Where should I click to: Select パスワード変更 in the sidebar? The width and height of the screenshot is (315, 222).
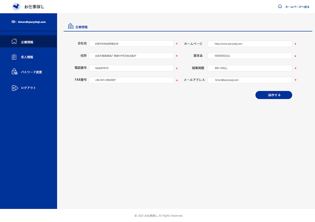pyautogui.click(x=31, y=72)
